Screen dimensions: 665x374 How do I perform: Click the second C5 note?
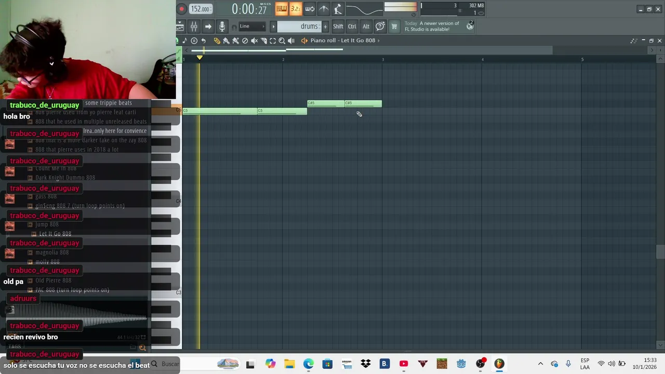pyautogui.click(x=282, y=111)
